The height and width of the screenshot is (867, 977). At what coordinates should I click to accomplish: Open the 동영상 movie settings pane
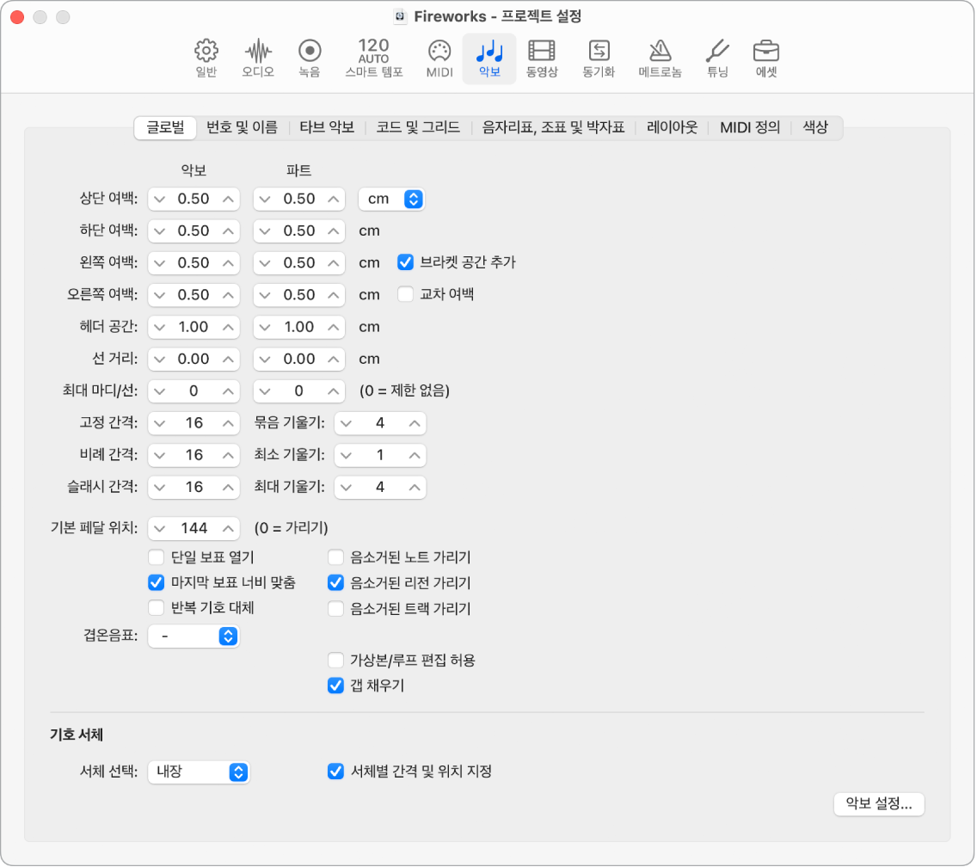542,58
